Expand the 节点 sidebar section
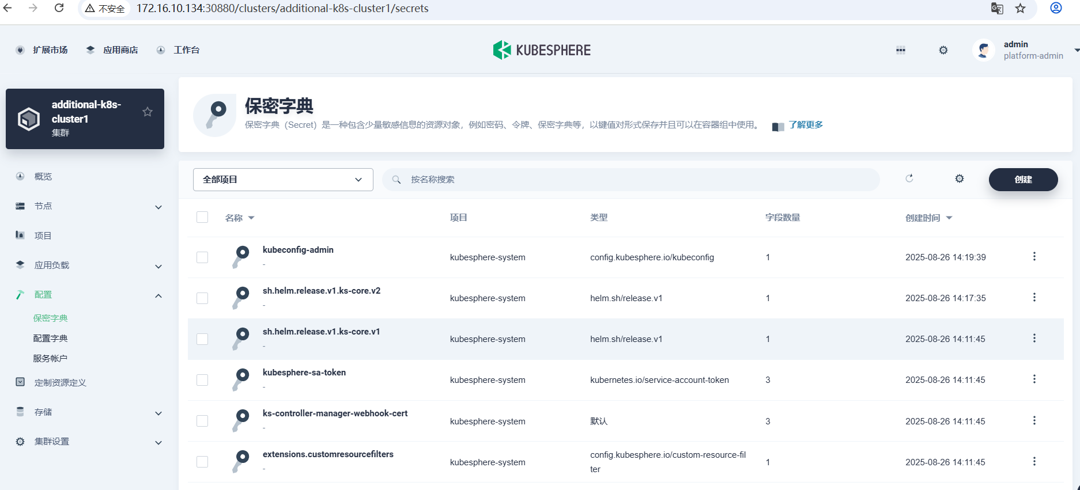1080x490 pixels. click(x=158, y=207)
